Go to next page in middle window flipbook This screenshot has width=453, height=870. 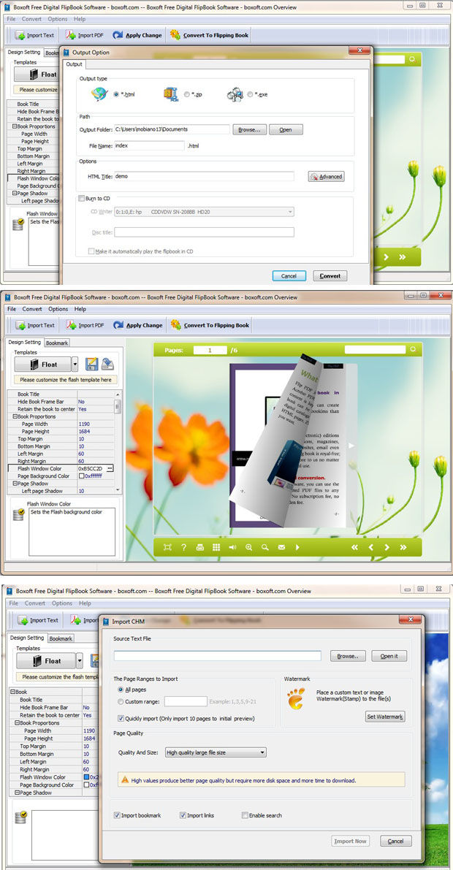pos(387,547)
